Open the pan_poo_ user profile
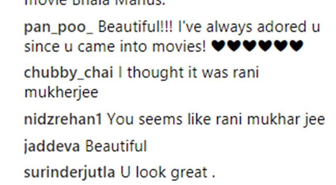Image resolution: width=336 pixels, height=185 pixels. 59,28
